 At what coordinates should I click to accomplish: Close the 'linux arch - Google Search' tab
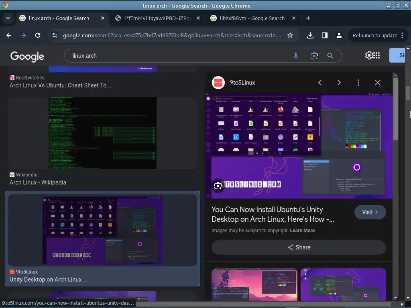103,18
